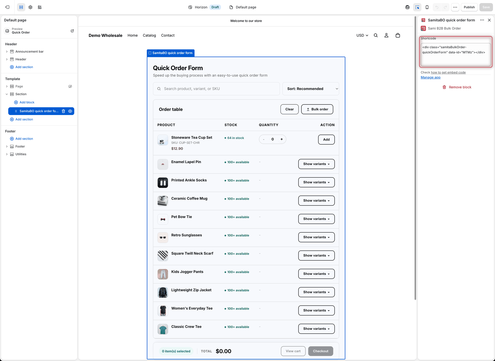This screenshot has height=361, width=495.
Task: Collapse the Section tree item
Action: pos(7,94)
